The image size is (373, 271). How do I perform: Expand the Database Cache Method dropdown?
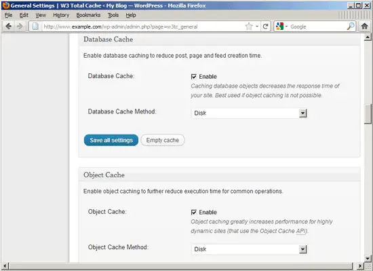[303, 113]
